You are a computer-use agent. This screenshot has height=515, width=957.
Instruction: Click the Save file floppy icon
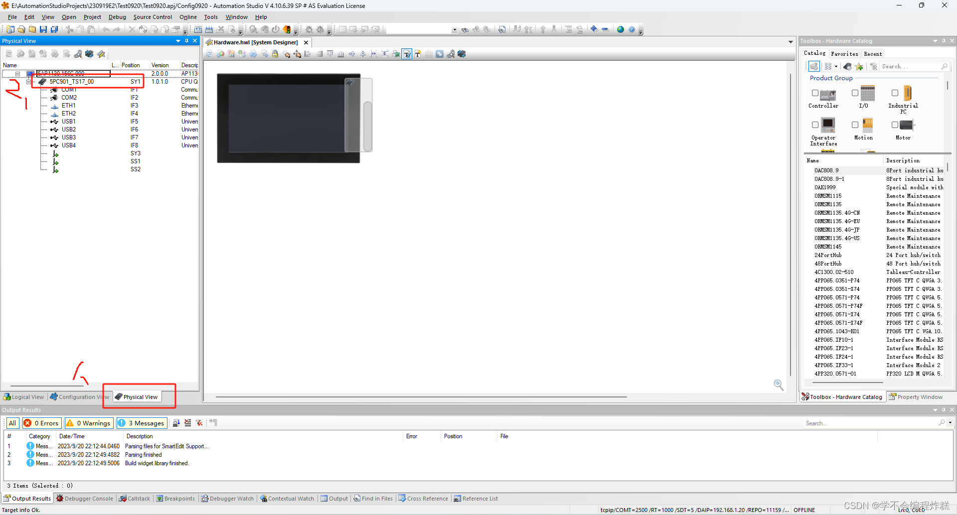(43, 29)
